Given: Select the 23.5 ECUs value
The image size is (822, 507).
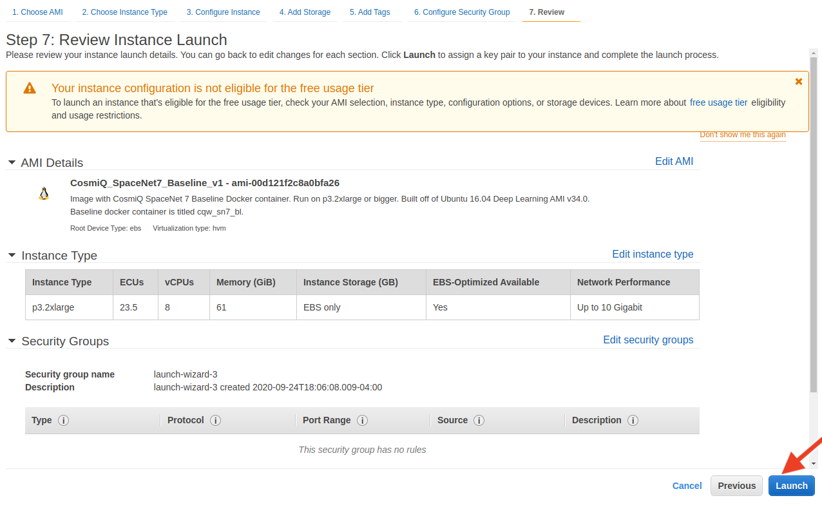Looking at the screenshot, I should 136,307.
